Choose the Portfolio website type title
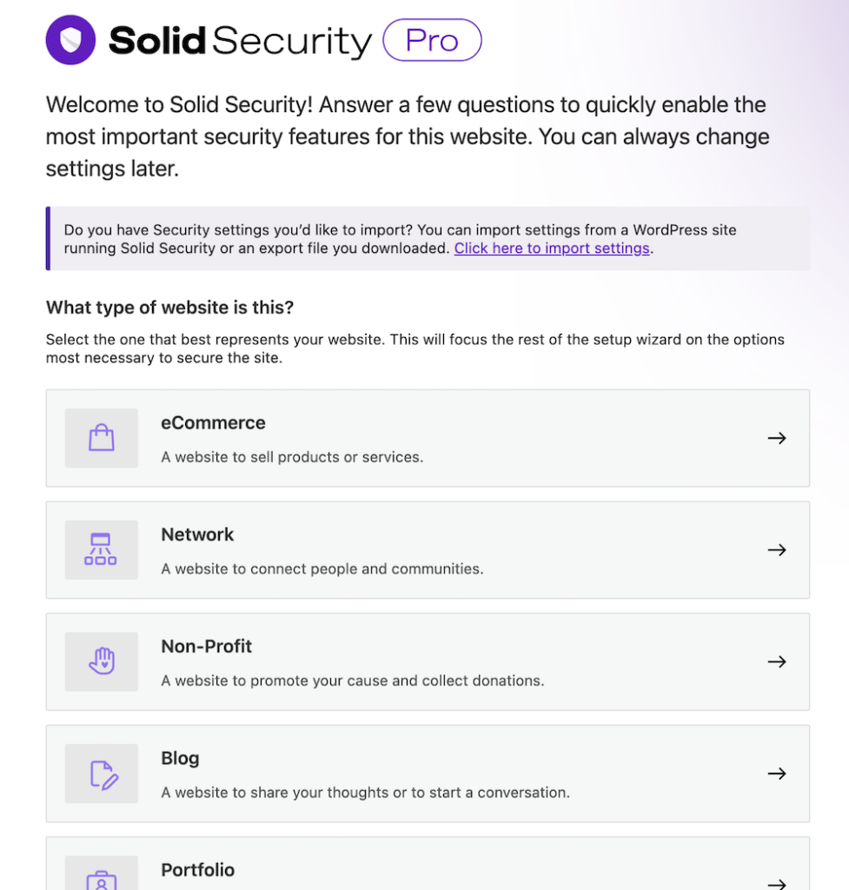The width and height of the screenshot is (849, 890). 197,870
